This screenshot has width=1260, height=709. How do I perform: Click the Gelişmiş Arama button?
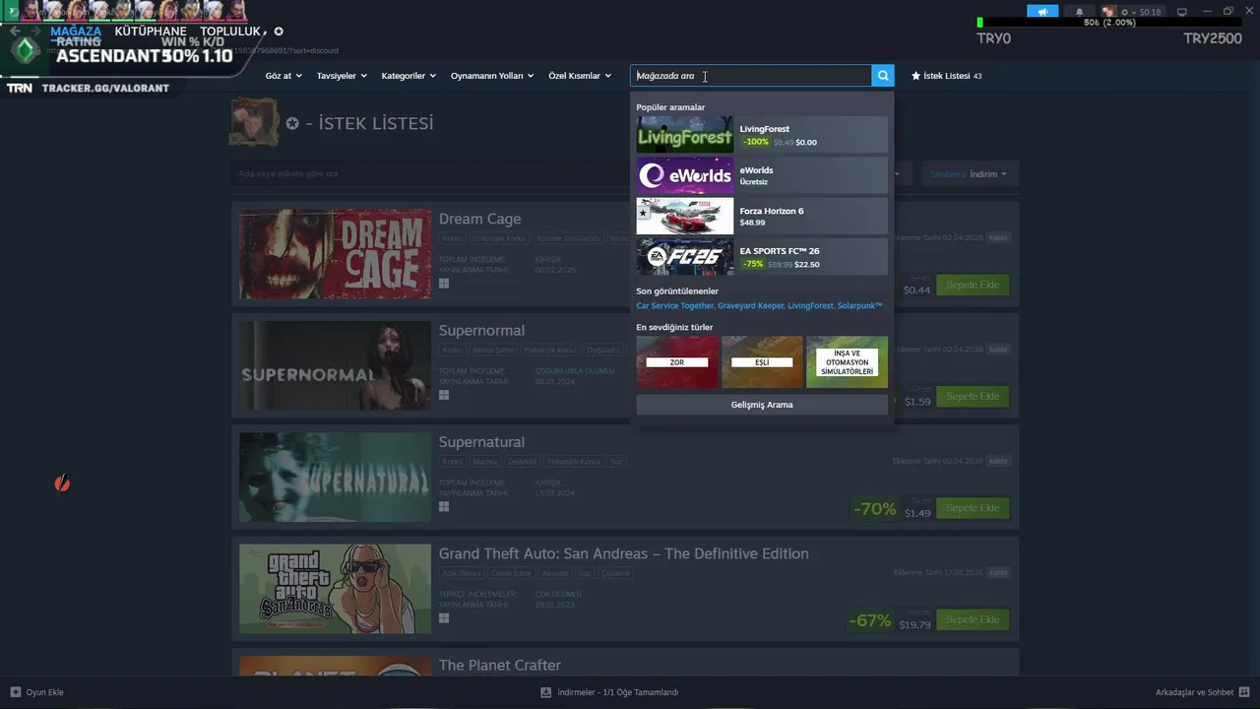(x=762, y=405)
